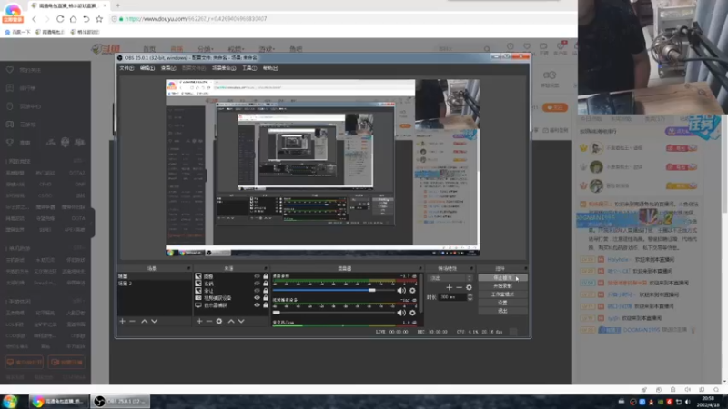Reload the Douyu page
This screenshot has height=409, width=728.
(x=60, y=19)
